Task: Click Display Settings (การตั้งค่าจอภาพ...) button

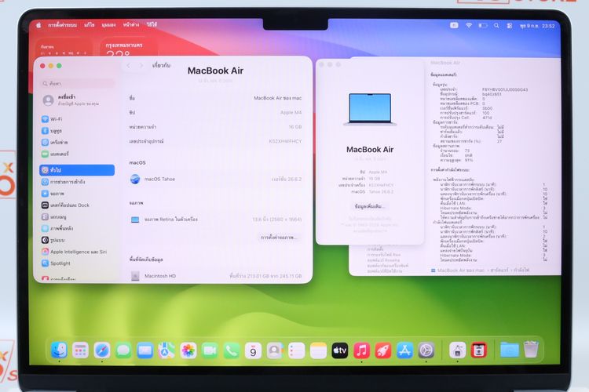Action: 278,238
